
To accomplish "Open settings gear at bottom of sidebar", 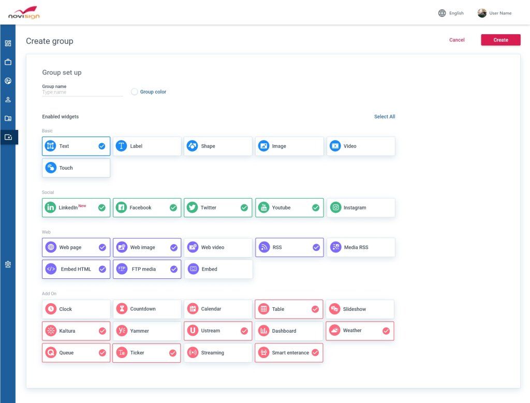I will click(x=8, y=264).
